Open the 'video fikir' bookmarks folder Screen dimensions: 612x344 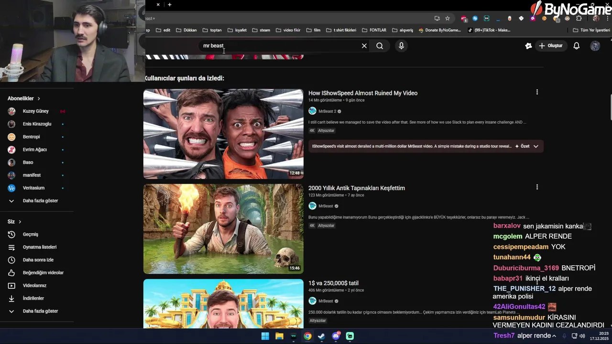point(288,30)
